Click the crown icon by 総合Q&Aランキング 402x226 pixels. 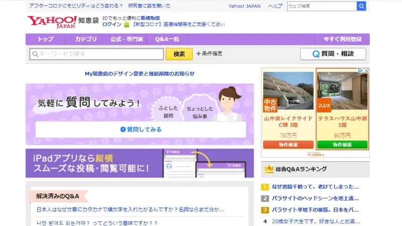point(269,169)
